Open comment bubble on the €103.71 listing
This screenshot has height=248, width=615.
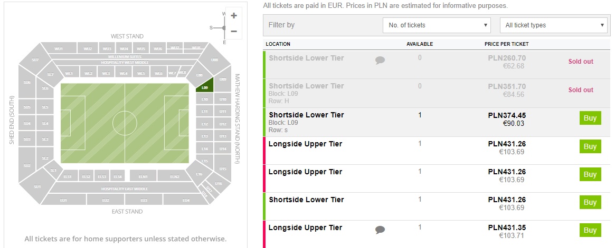[380, 230]
